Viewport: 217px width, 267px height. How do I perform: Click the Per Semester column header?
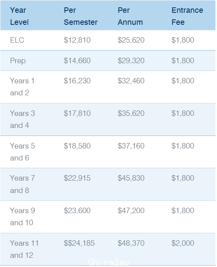pos(80,16)
